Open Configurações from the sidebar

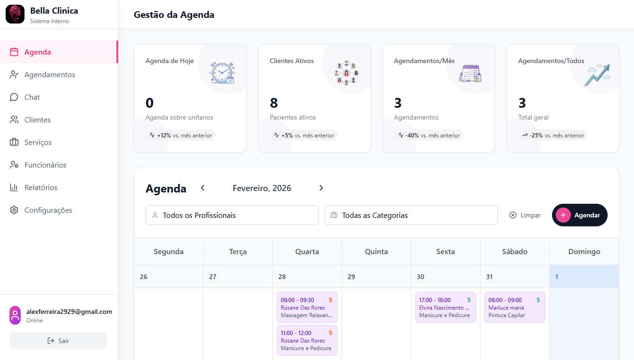click(x=48, y=210)
